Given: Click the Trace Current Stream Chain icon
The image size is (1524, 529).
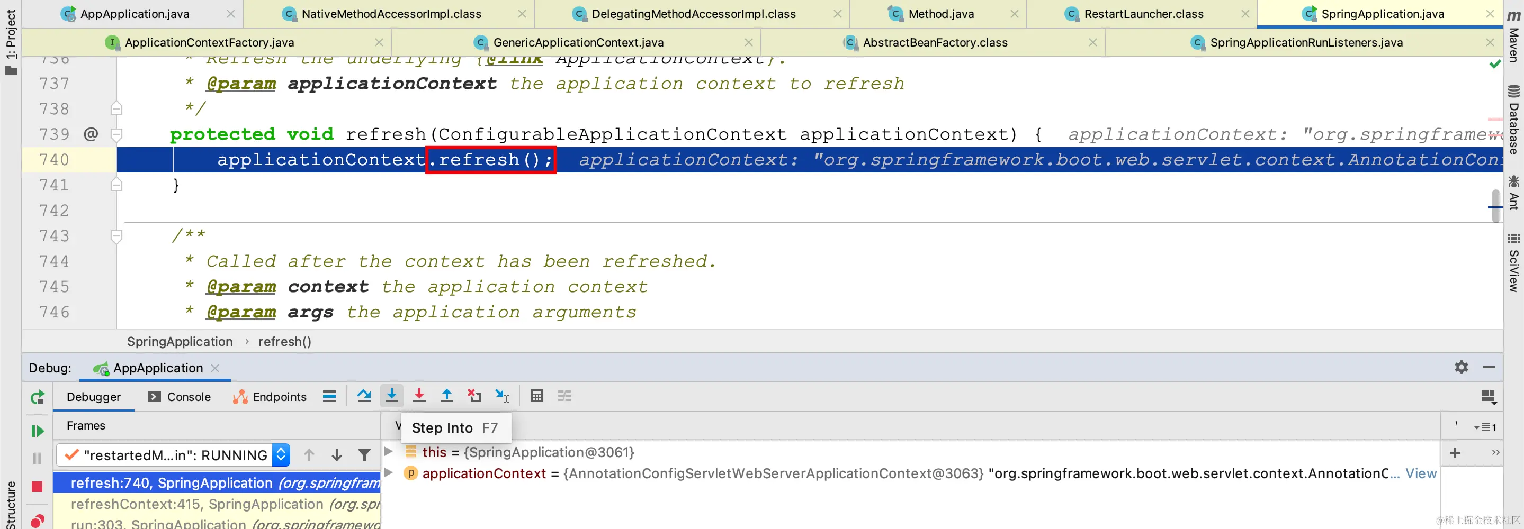Looking at the screenshot, I should click(564, 396).
